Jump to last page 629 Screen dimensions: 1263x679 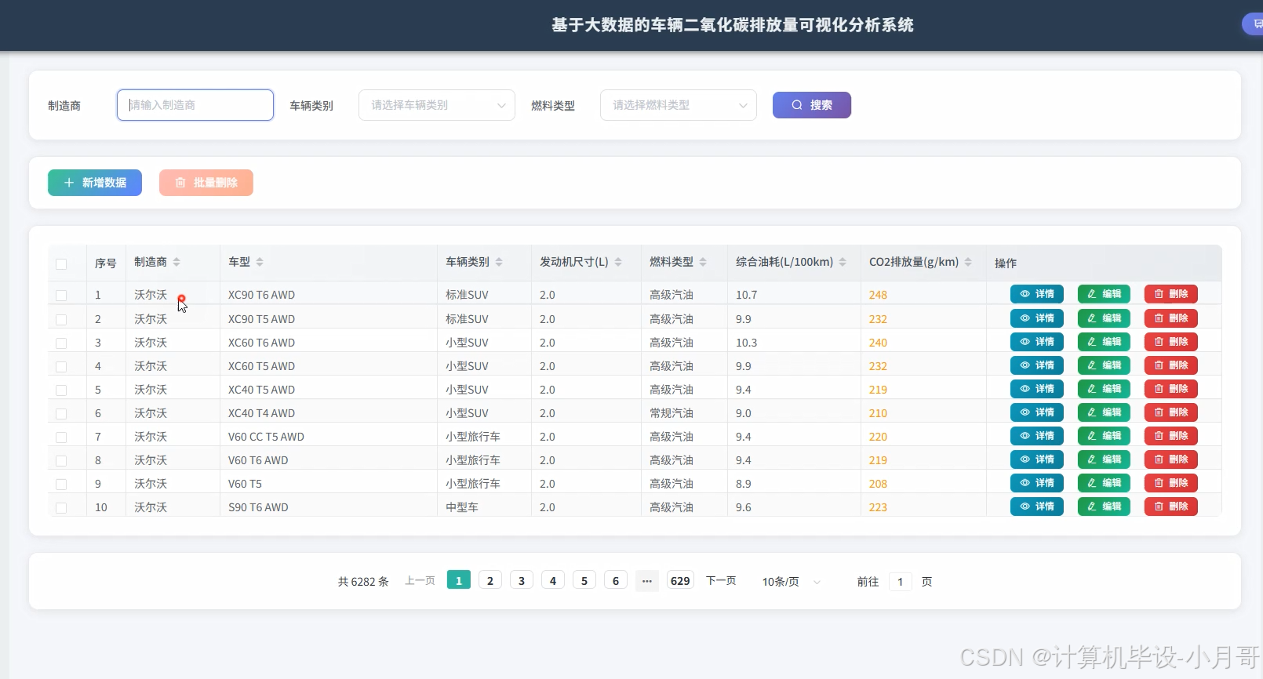point(680,580)
